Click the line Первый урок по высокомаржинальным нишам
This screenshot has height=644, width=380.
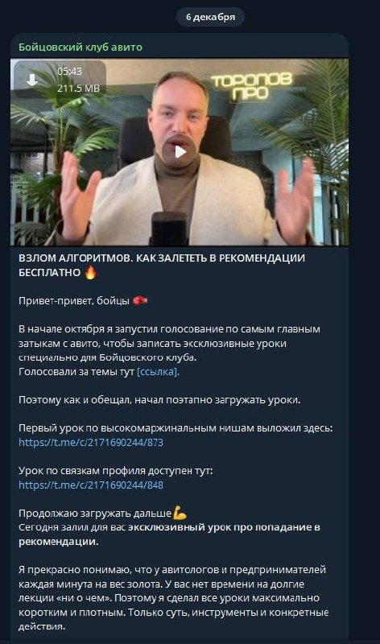click(x=176, y=428)
